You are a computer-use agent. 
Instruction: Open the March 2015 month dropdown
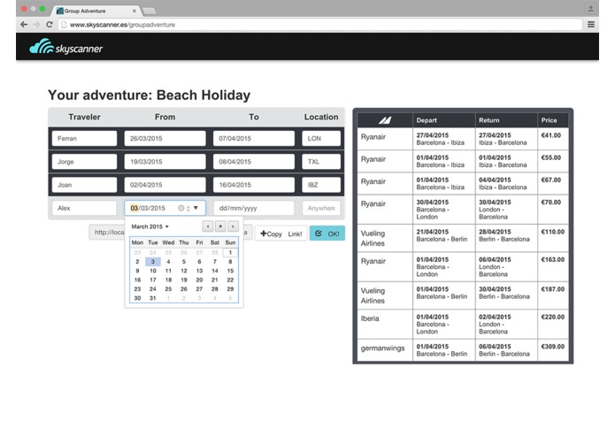[x=150, y=226]
